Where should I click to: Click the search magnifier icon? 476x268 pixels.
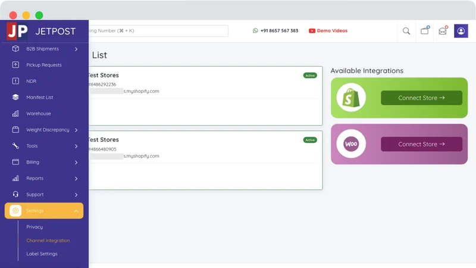[x=406, y=31]
